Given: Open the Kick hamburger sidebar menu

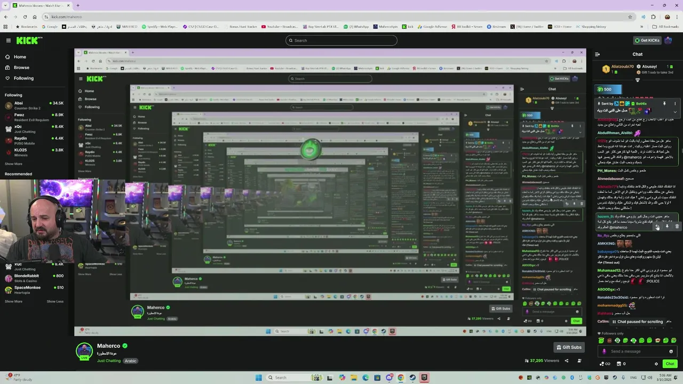Looking at the screenshot, I should pyautogui.click(x=8, y=41).
